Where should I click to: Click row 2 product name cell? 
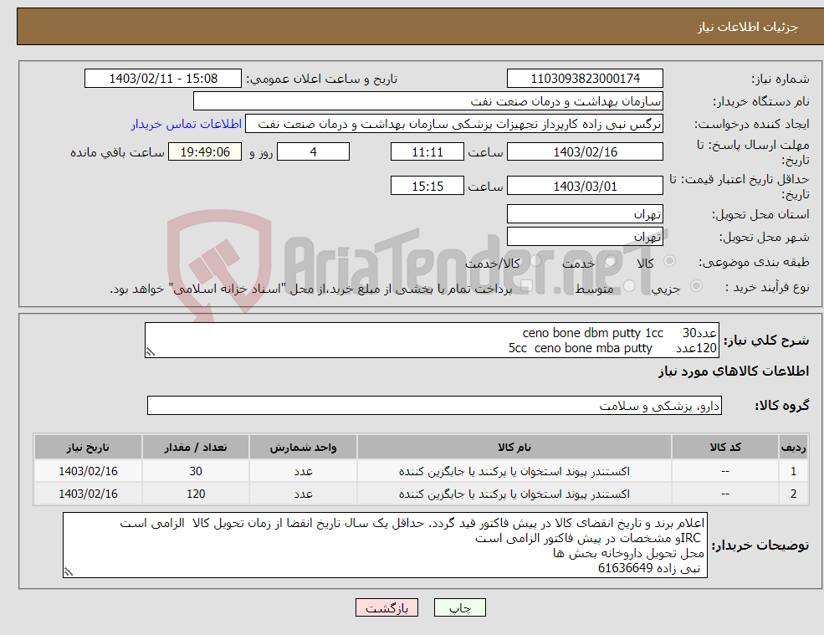[x=514, y=494]
